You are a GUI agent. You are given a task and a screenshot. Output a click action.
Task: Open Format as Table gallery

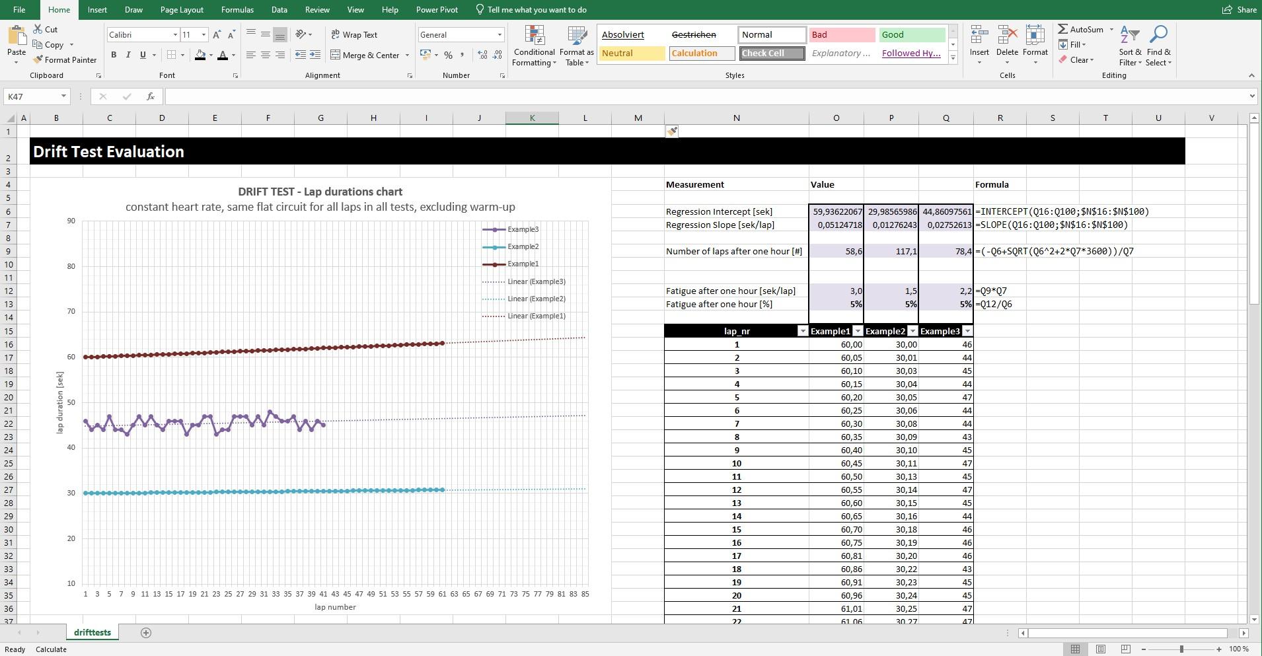[577, 46]
